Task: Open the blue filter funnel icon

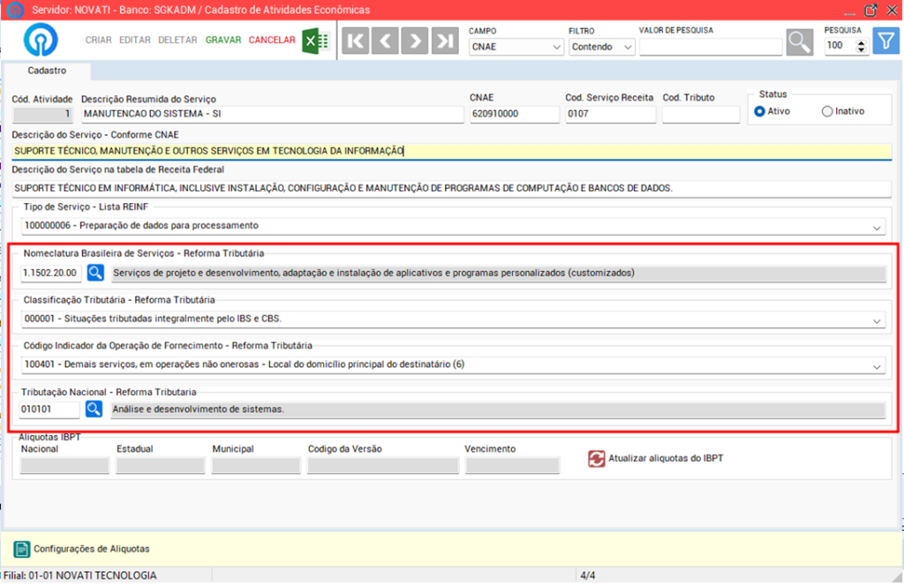Action: pyautogui.click(x=885, y=41)
